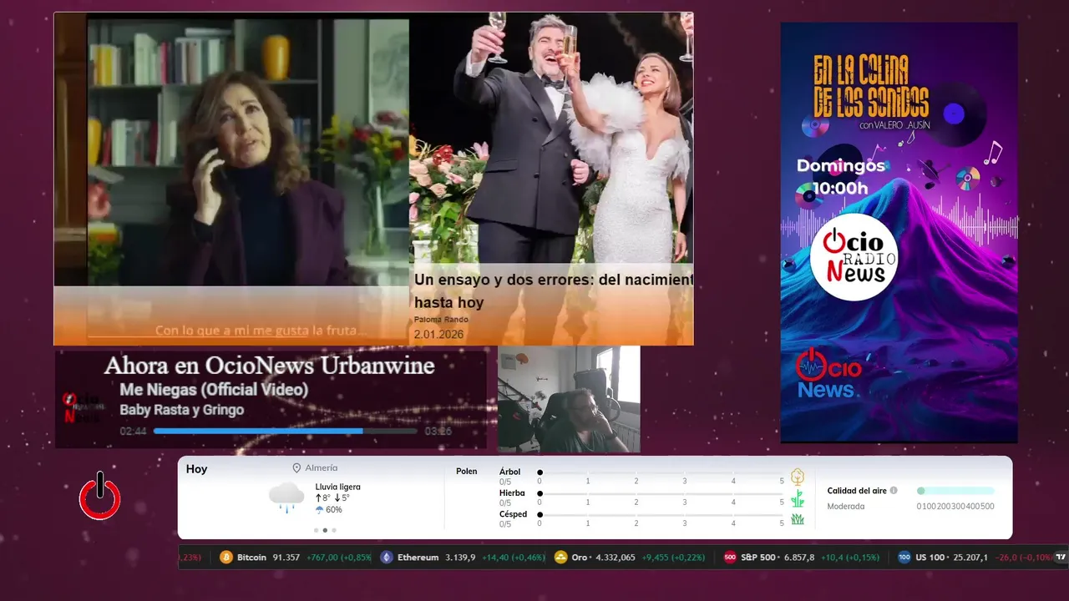
Task: Click the Bitcoin change +767,00 (+0,85%)
Action: [339, 558]
